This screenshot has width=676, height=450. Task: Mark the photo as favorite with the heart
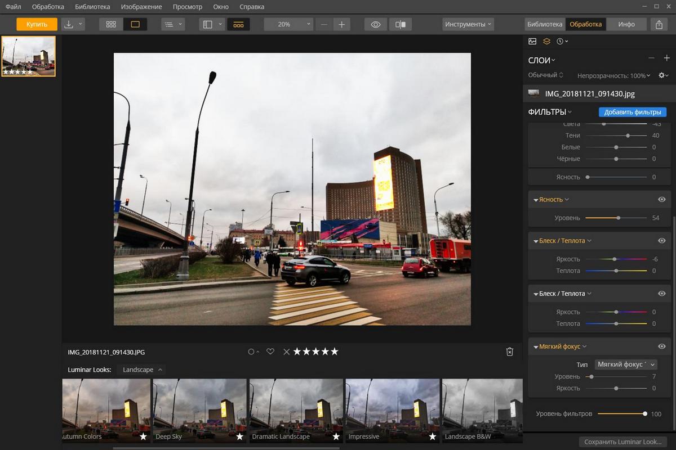pos(270,351)
